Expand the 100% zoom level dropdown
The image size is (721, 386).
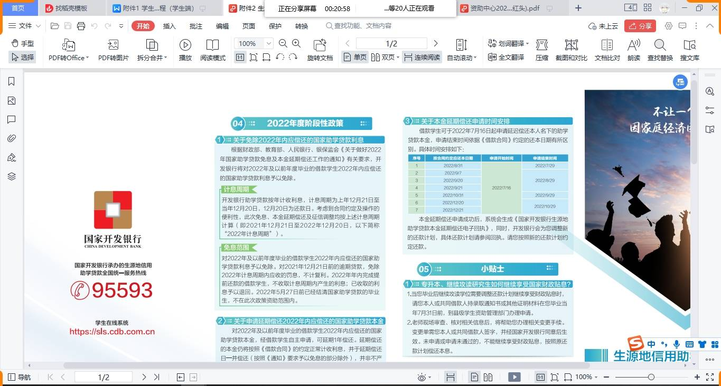point(269,43)
